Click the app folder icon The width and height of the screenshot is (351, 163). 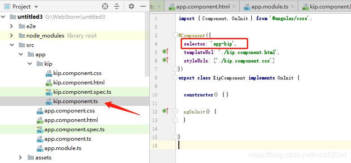(31, 54)
